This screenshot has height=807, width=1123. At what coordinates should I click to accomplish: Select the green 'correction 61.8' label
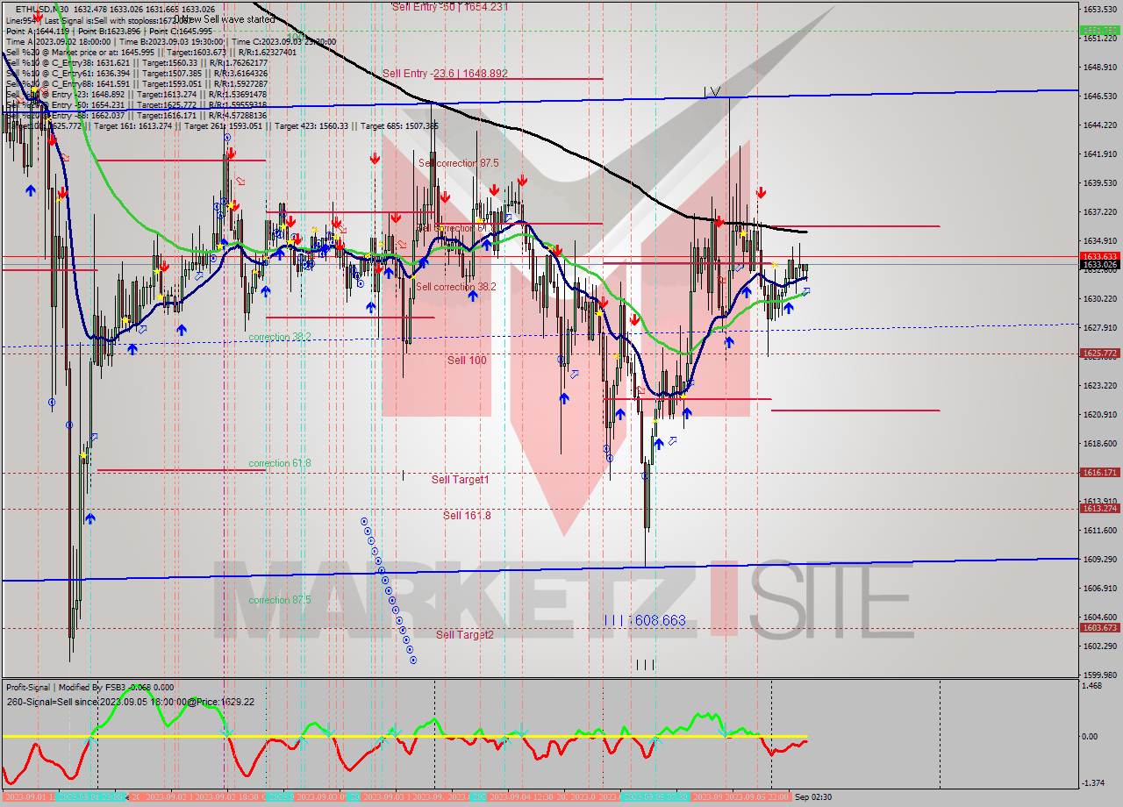pyautogui.click(x=279, y=463)
